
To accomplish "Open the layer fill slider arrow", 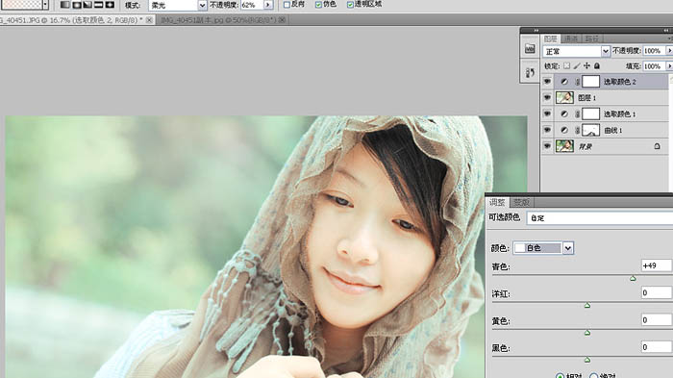I will 669,66.
